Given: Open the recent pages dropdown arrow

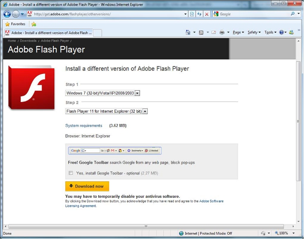Looking at the screenshot, I should [x=22, y=14].
